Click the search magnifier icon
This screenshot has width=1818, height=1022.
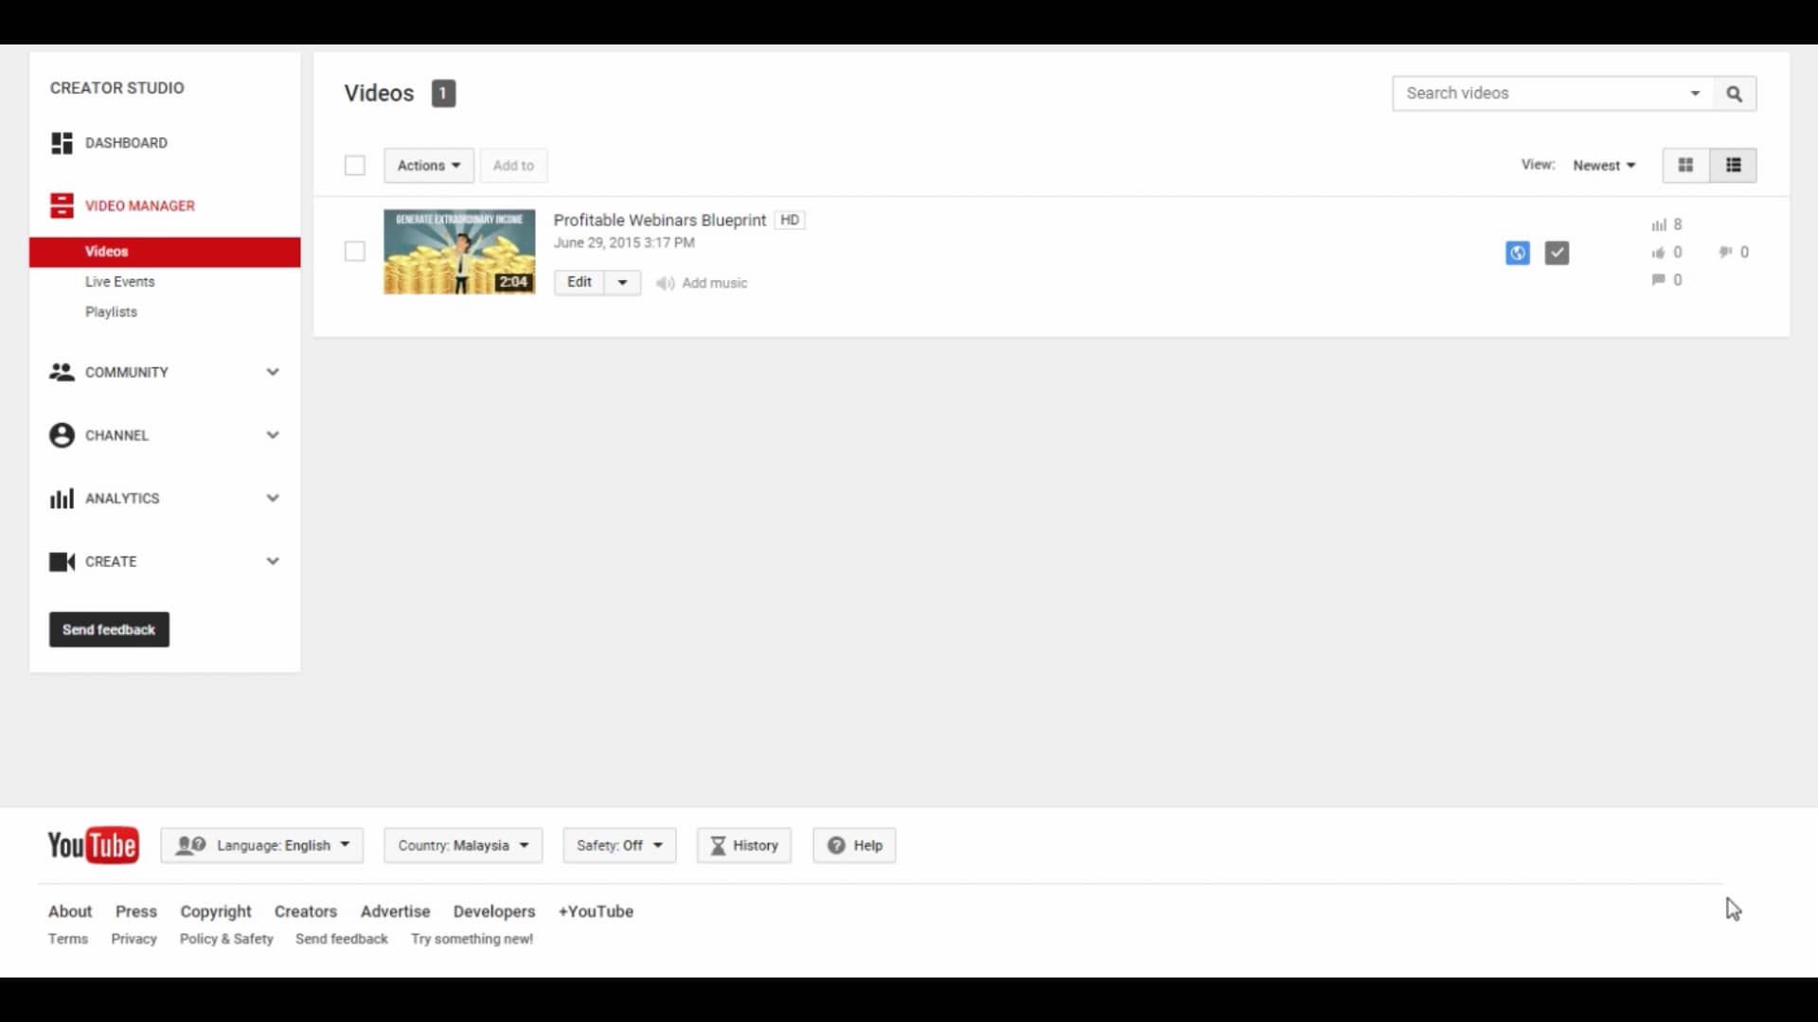pyautogui.click(x=1734, y=93)
